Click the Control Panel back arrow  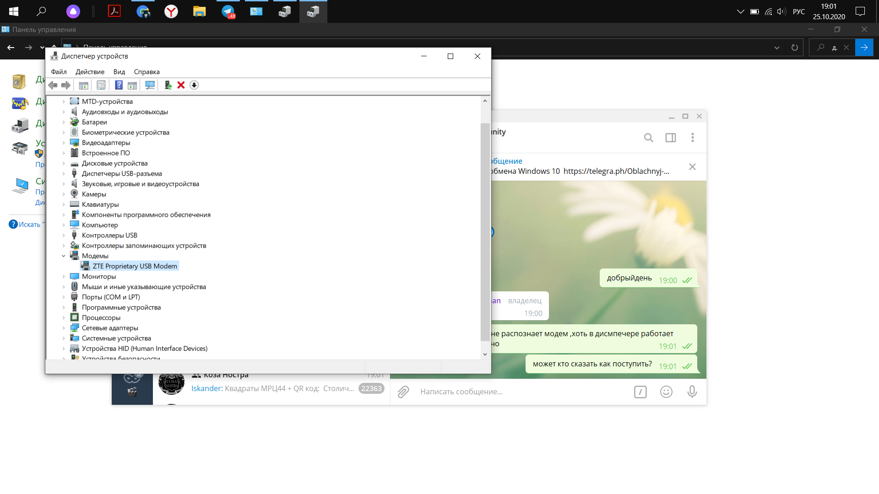pyautogui.click(x=11, y=48)
